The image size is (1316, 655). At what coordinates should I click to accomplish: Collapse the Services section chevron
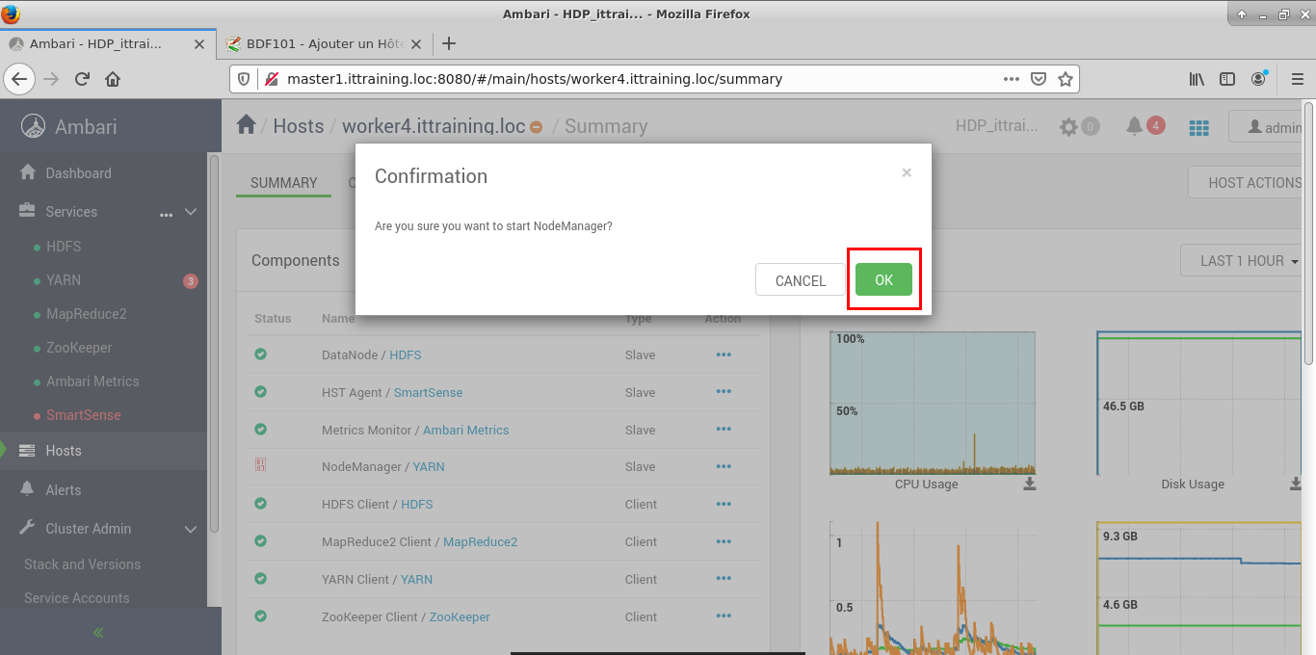click(191, 212)
